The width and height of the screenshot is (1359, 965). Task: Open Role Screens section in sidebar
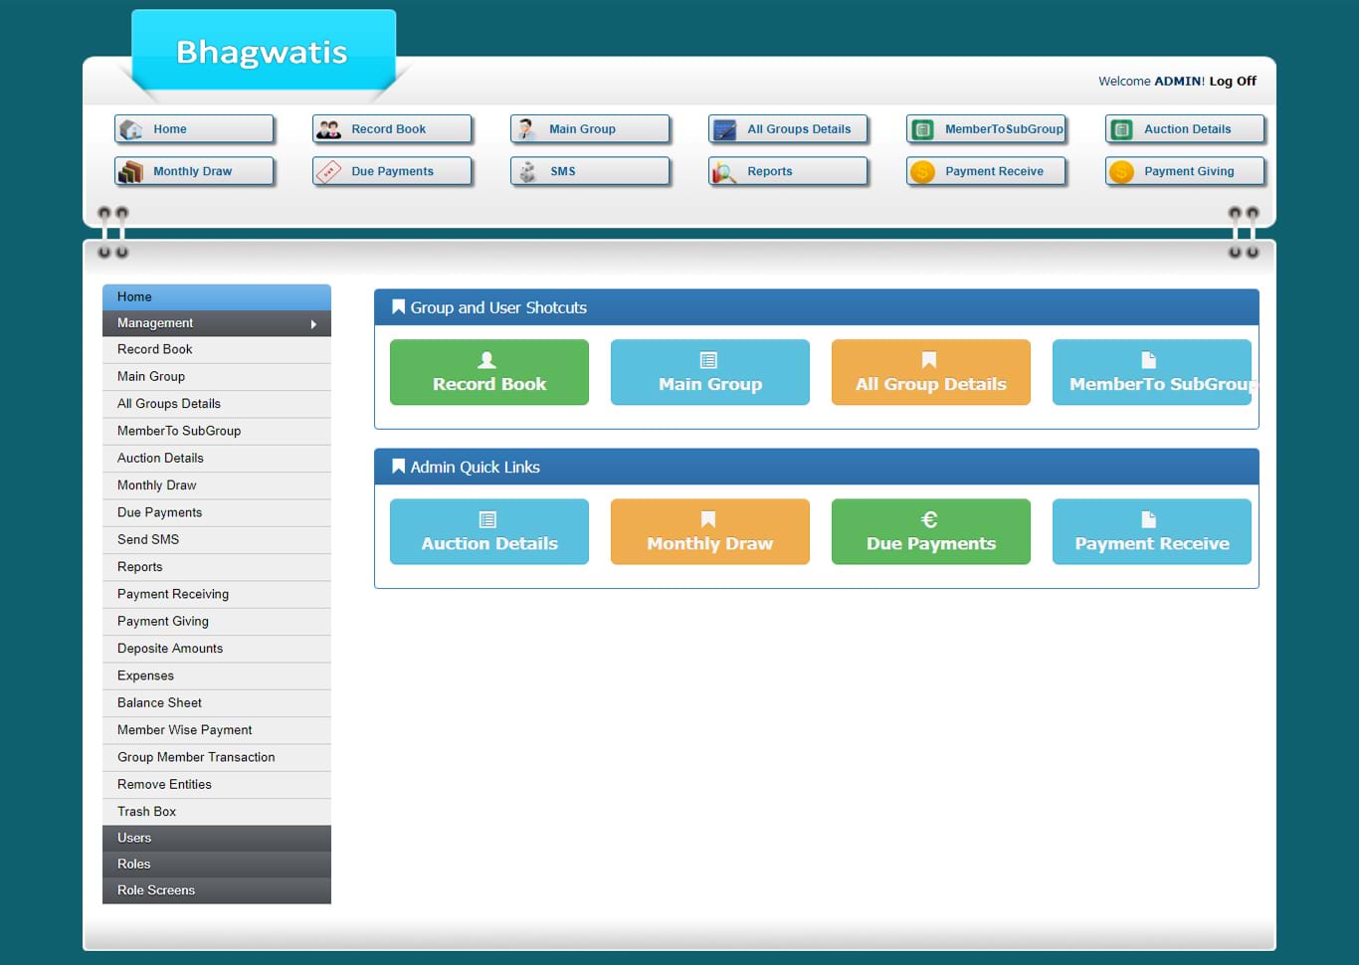coord(216,890)
